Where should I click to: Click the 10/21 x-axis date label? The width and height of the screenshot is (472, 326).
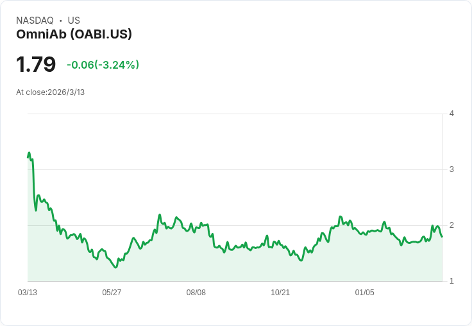280,292
